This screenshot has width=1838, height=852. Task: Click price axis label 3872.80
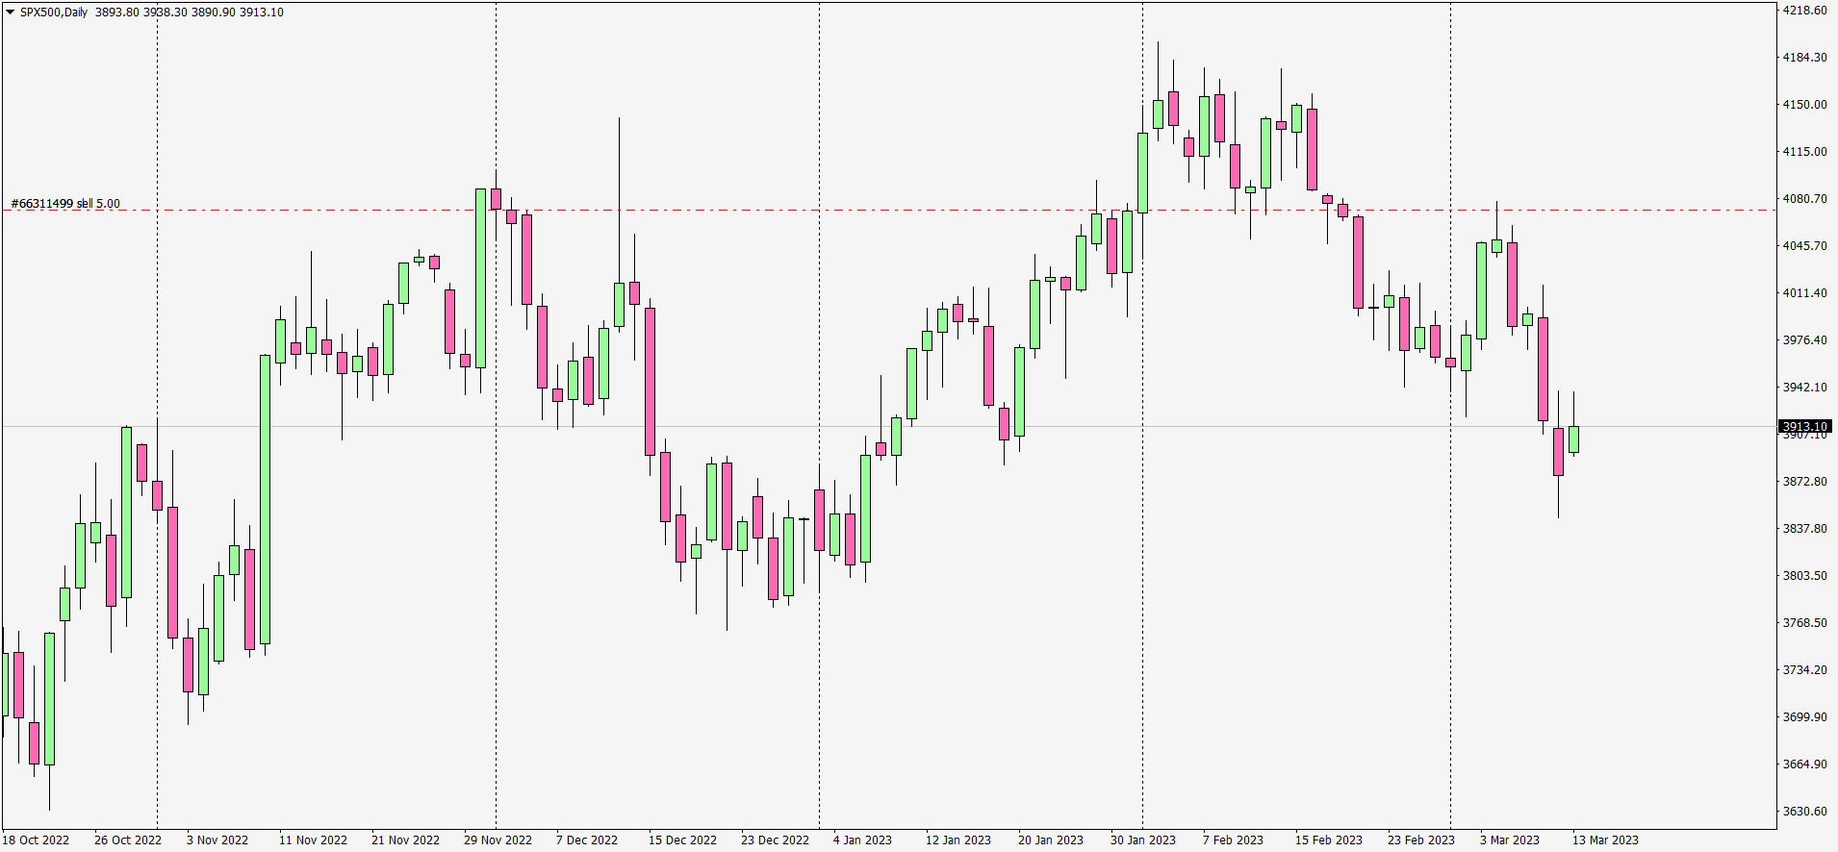[1804, 482]
